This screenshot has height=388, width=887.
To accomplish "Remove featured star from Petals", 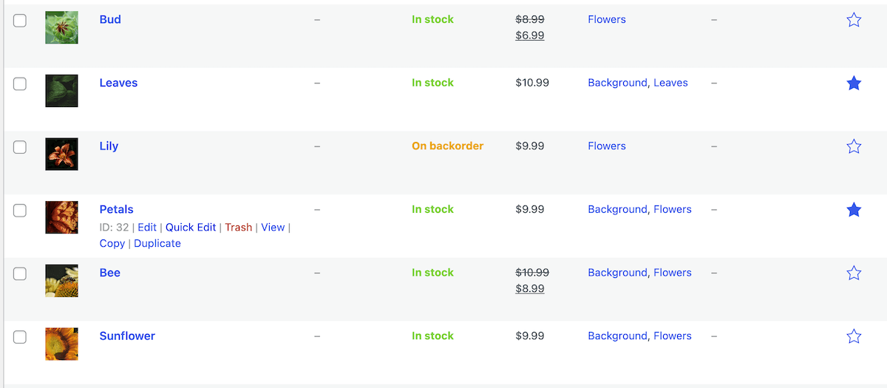I will [x=854, y=210].
